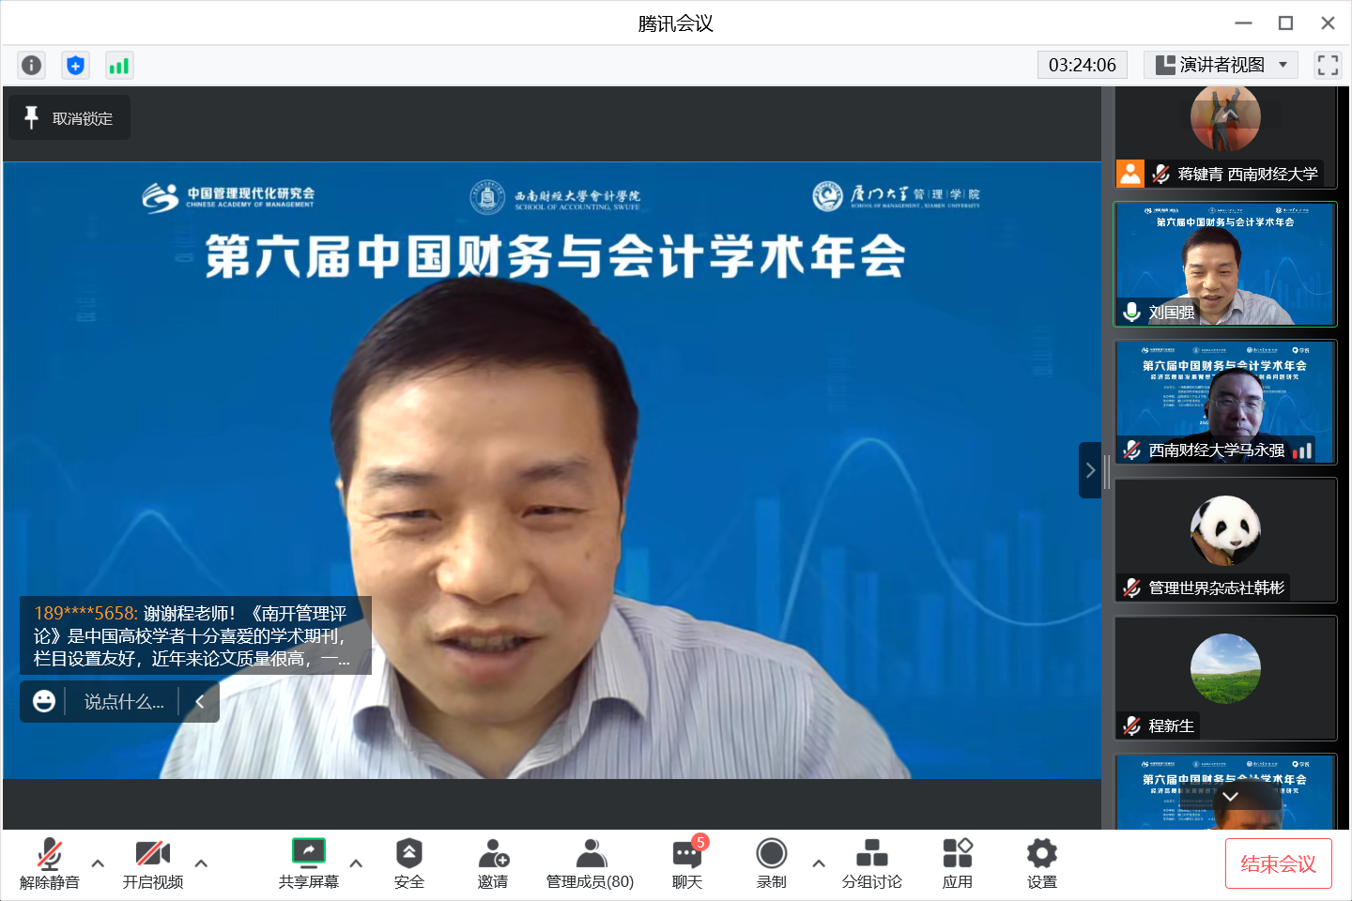Expand audio options arrow beside 解除静音
1352x901 pixels.
click(98, 863)
